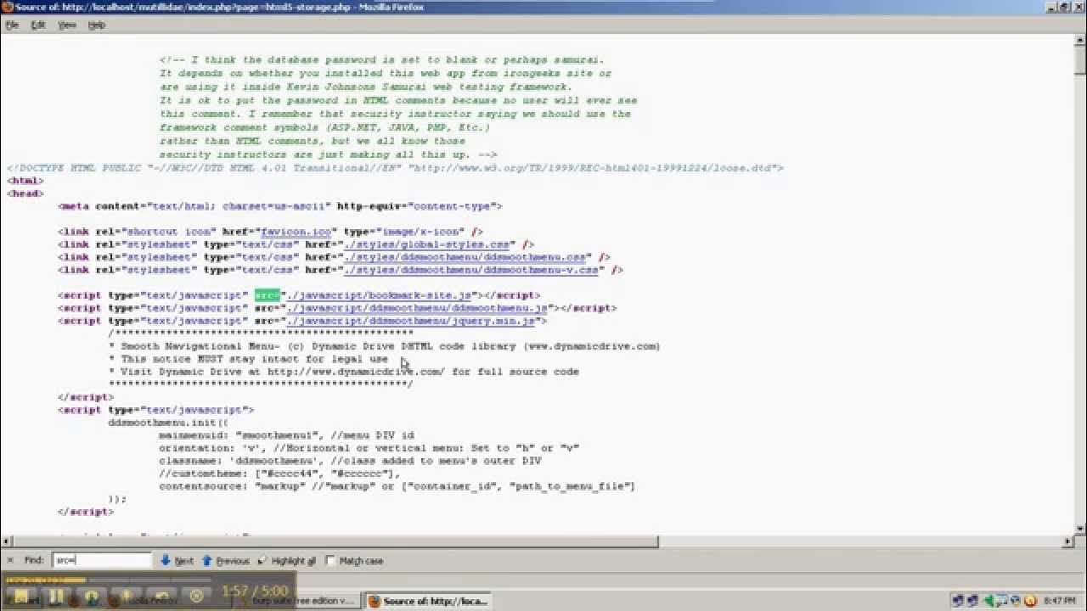Image resolution: width=1087 pixels, height=611 pixels.
Task: Click the 8:47 PM system clock
Action: [1059, 601]
